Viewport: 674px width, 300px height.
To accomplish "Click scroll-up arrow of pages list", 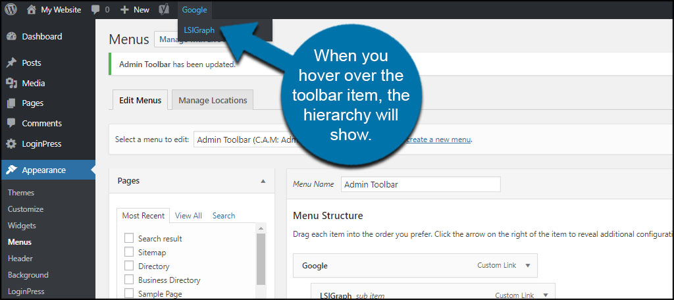I will tap(261, 228).
